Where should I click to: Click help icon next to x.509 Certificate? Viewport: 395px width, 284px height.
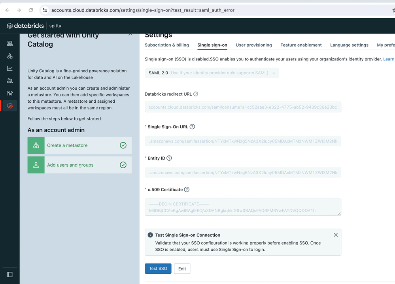tap(187, 190)
